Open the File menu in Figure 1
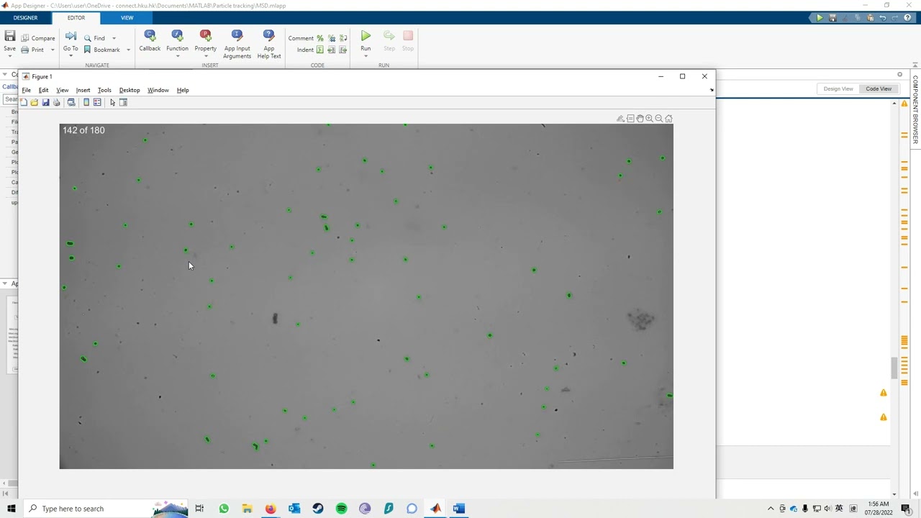 [x=26, y=90]
